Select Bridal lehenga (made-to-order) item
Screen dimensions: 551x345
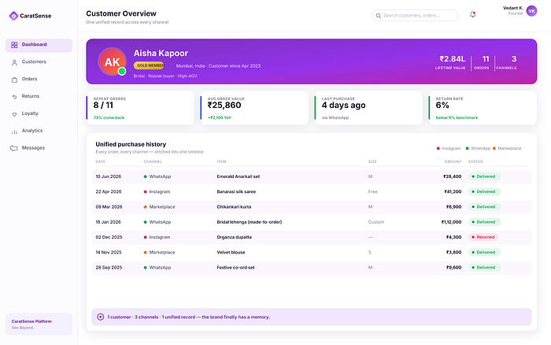pos(250,222)
